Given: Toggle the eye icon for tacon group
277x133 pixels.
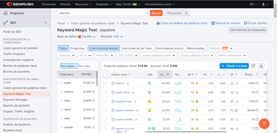Looking at the screenshot, I should [x=94, y=110].
